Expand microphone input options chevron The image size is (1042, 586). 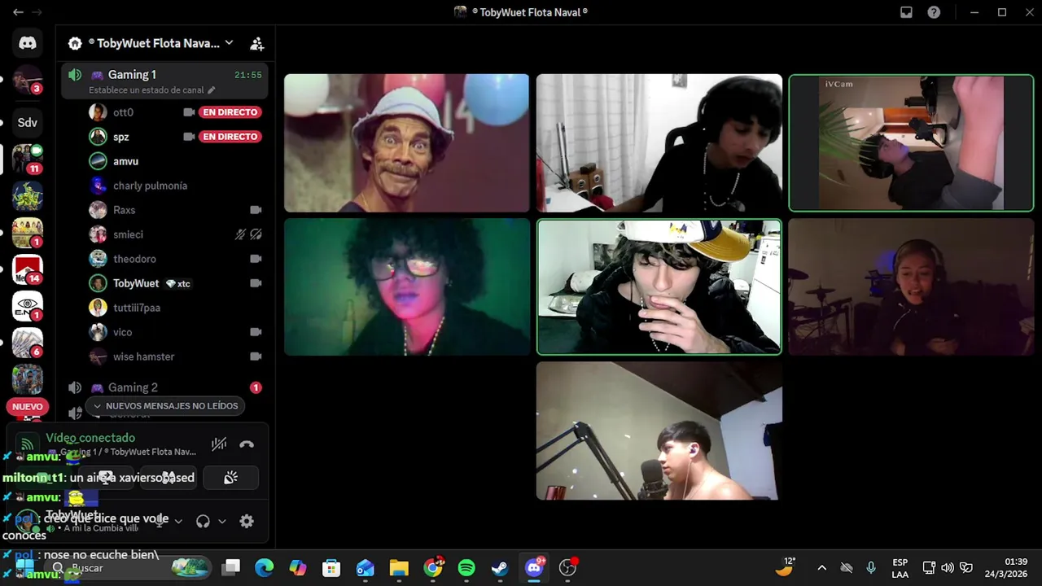point(178,521)
